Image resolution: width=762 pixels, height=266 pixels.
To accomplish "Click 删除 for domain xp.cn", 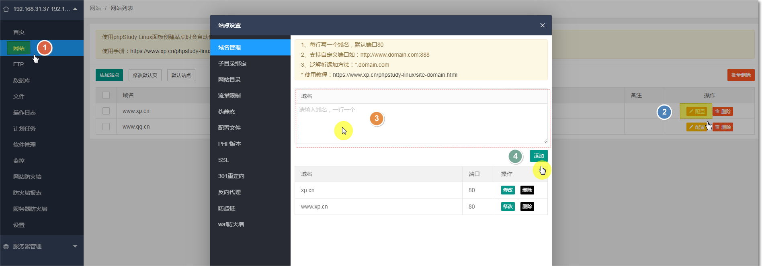I will pos(527,190).
